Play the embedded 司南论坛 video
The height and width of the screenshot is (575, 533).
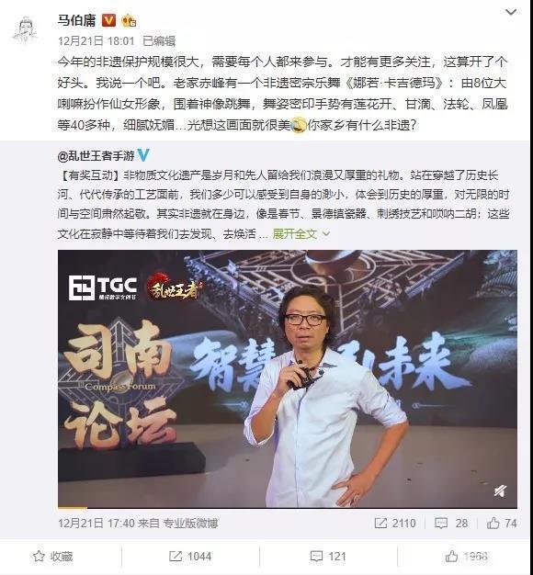(288, 378)
